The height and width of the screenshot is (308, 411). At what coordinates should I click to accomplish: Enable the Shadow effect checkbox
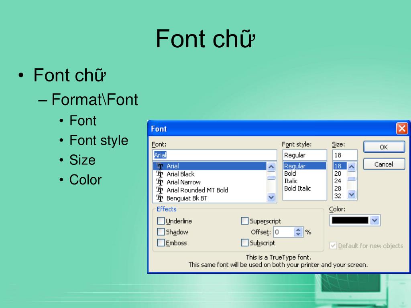(161, 232)
